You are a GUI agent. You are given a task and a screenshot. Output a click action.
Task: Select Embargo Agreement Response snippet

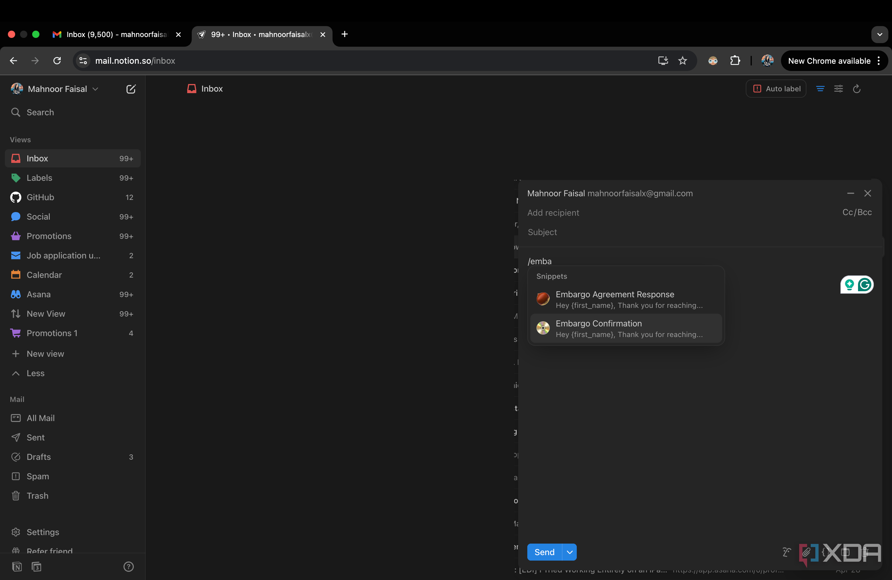[626, 299]
